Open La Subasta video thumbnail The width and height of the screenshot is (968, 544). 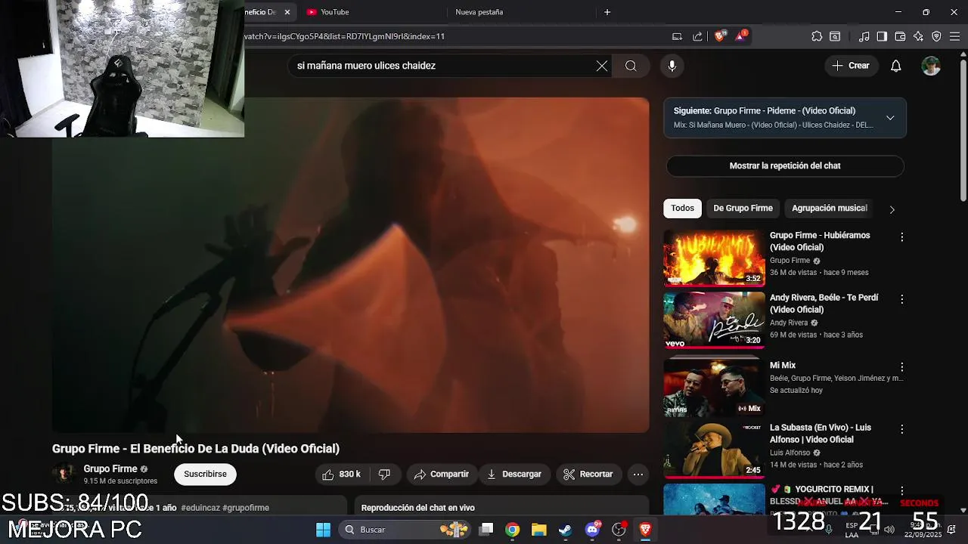[x=714, y=450]
